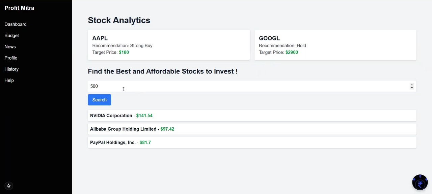
Task: Decrease budget amount with down stepper arrow
Action: pyautogui.click(x=412, y=88)
